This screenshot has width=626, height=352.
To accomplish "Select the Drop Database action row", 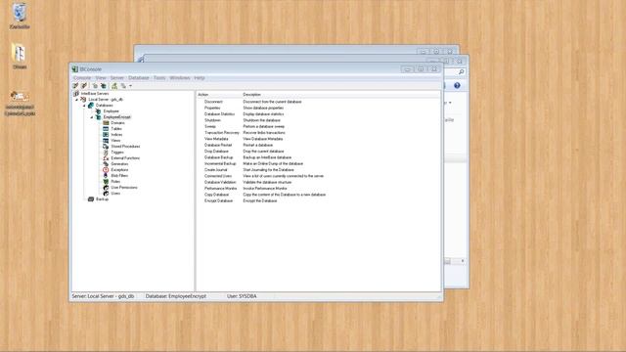I will pos(319,152).
